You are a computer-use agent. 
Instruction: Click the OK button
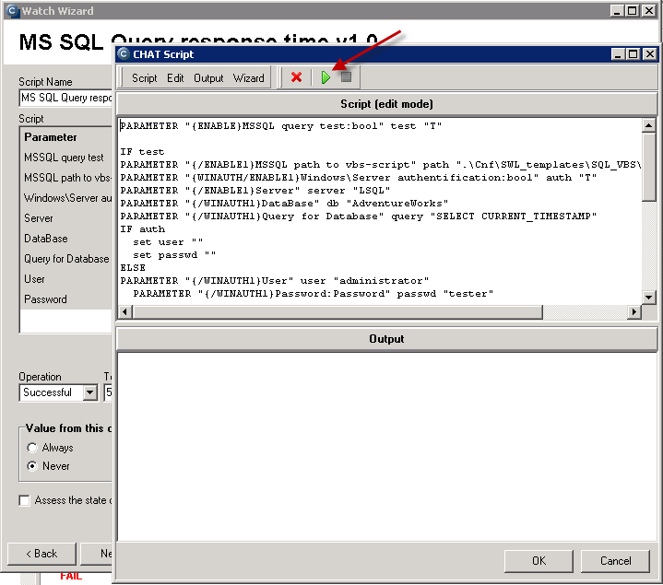(x=539, y=561)
